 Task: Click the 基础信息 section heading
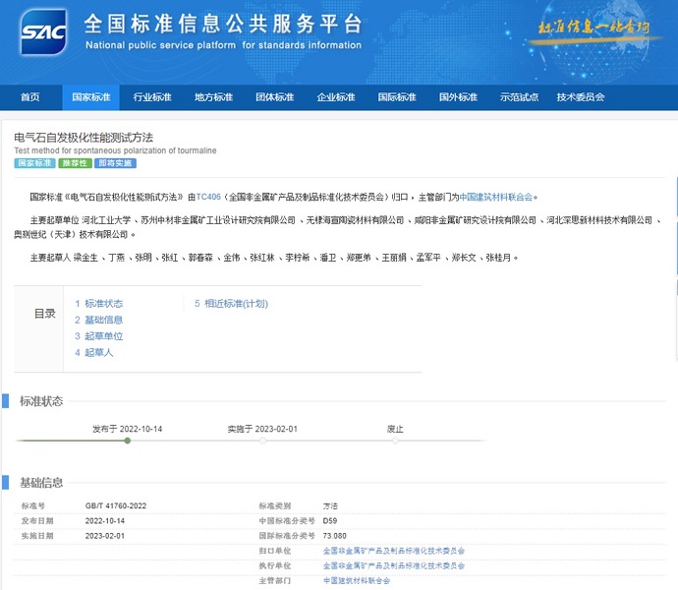click(x=41, y=483)
